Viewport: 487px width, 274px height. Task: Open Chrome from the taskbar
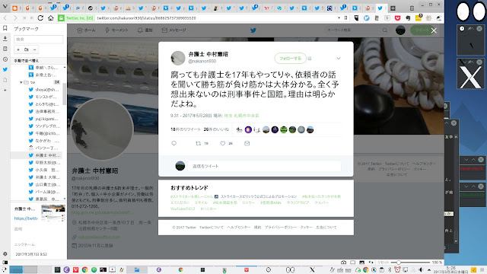click(84, 269)
